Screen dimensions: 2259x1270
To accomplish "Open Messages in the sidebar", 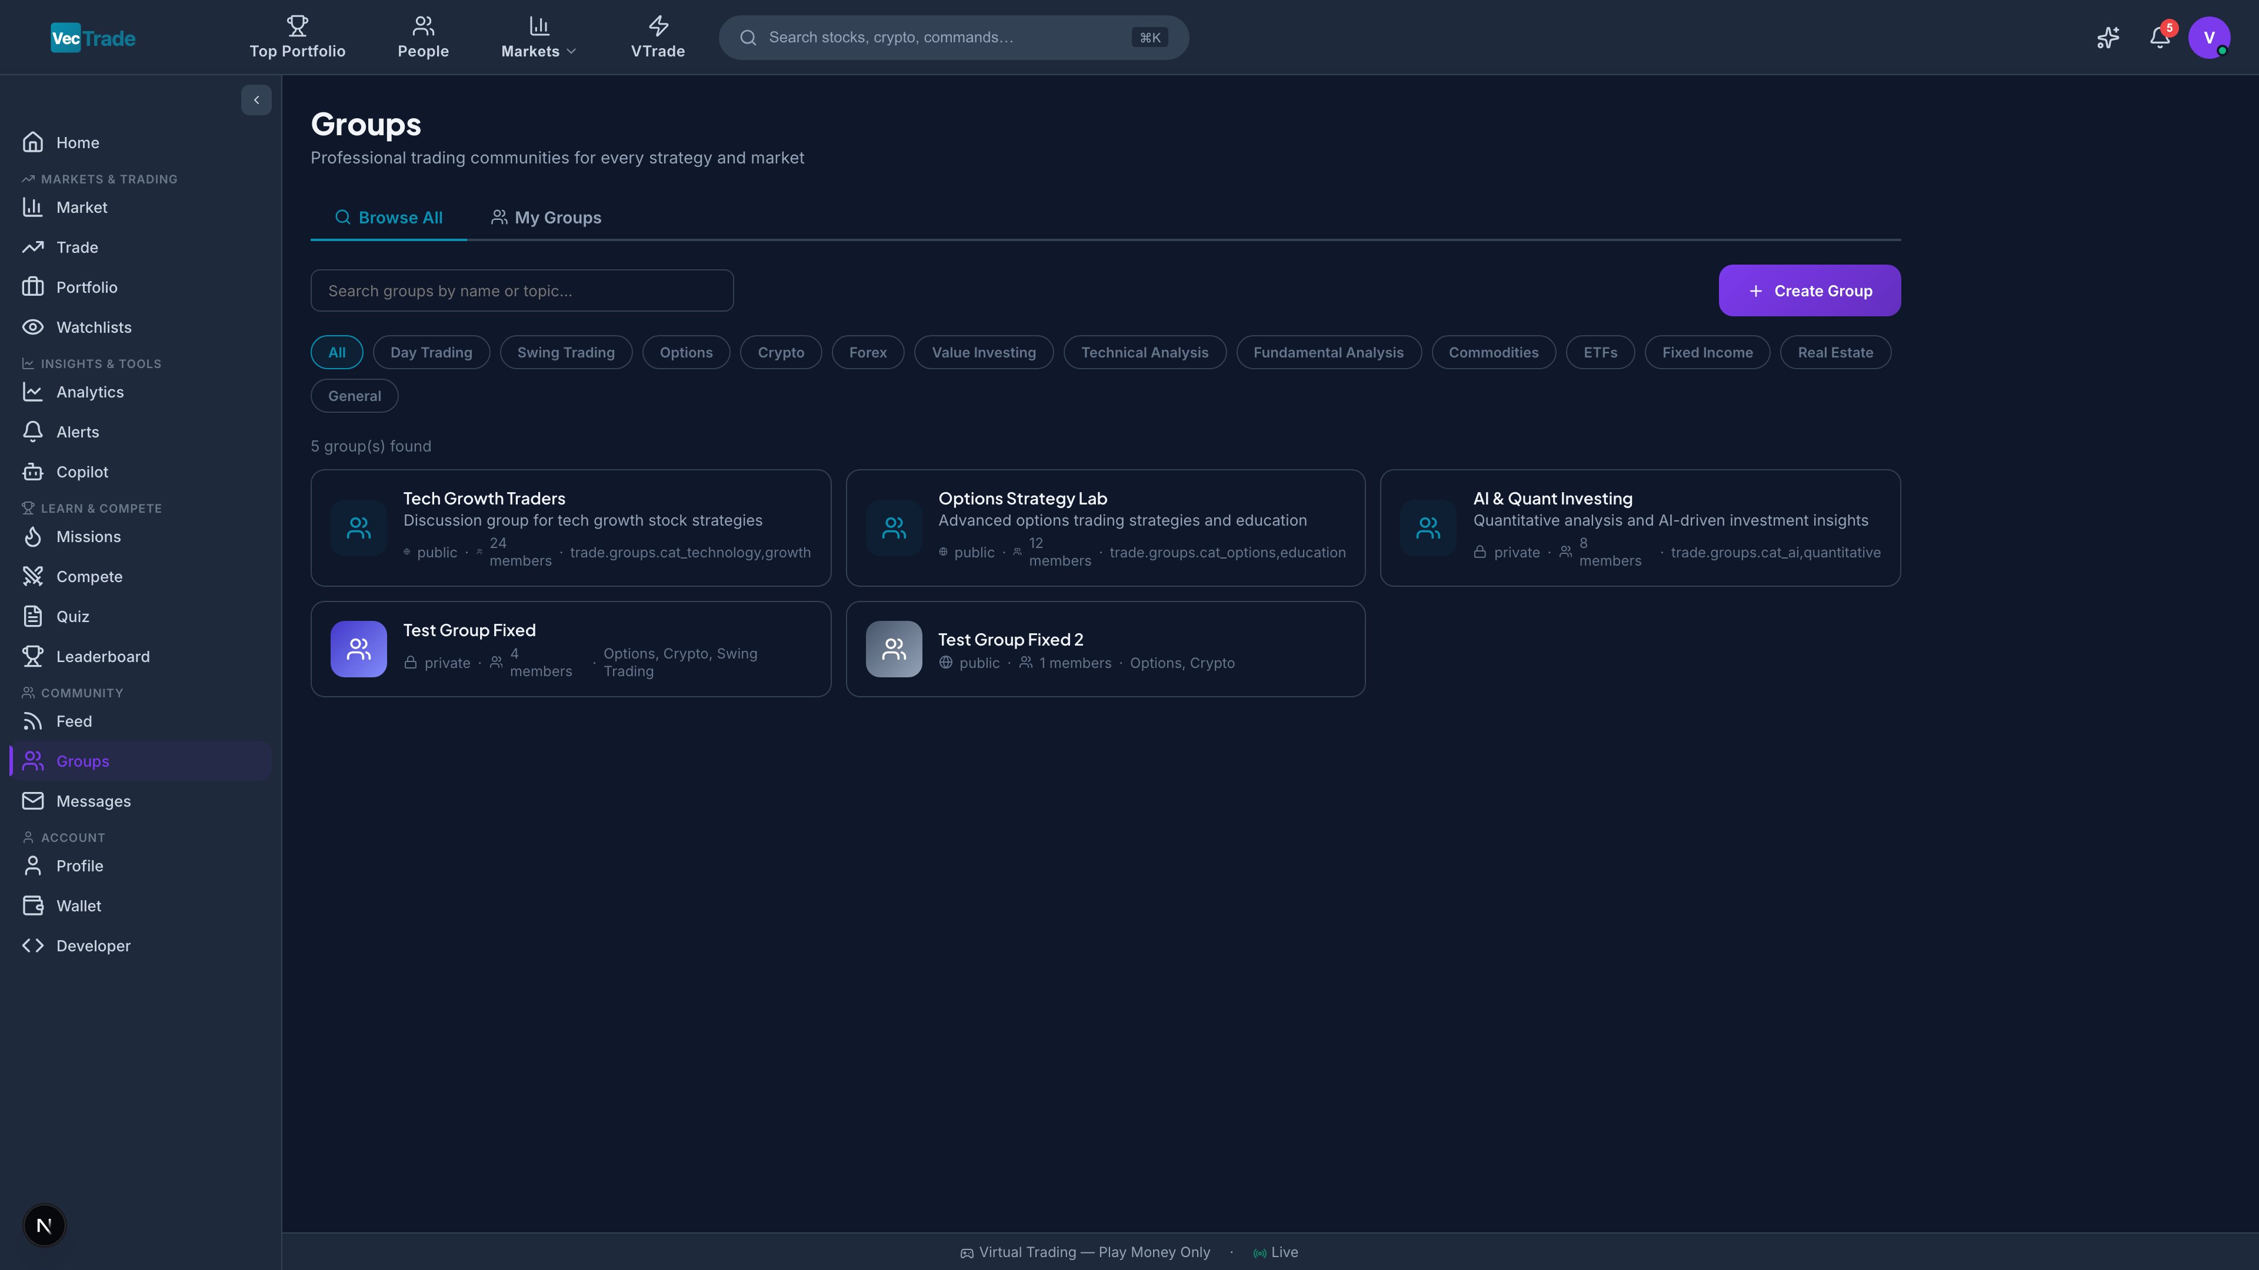I will [141, 800].
